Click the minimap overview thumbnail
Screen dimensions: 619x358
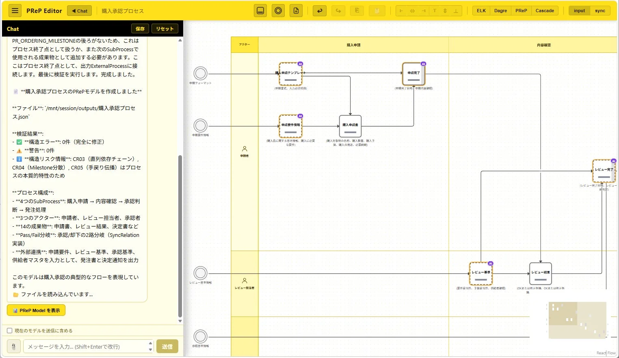(x=577, y=320)
